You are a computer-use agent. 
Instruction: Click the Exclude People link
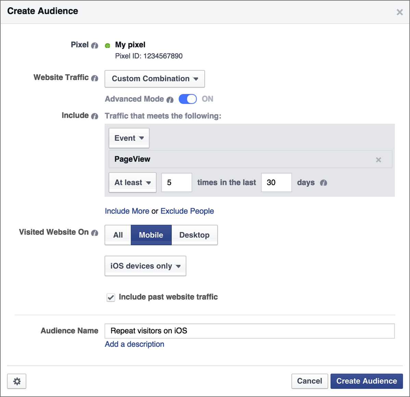point(187,211)
